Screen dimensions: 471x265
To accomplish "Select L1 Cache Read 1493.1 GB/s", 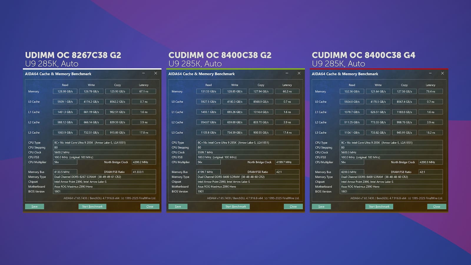I will click(208, 112).
